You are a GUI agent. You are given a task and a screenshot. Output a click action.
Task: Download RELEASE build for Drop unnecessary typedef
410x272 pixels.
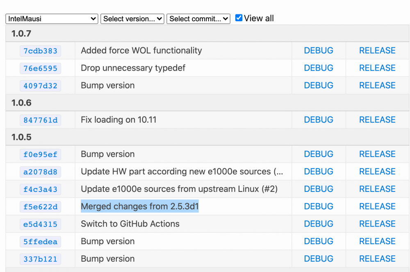click(x=377, y=68)
